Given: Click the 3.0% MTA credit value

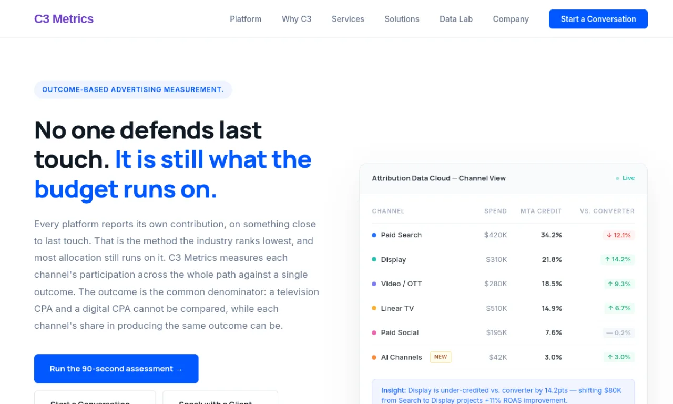Looking at the screenshot, I should pos(553,357).
